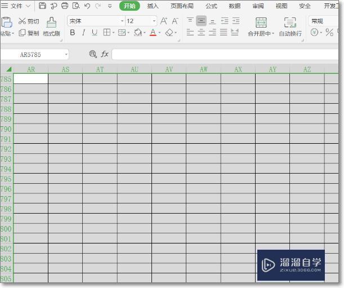The width and height of the screenshot is (344, 288).
Task: Apply red font color A icon
Action: (x=153, y=33)
